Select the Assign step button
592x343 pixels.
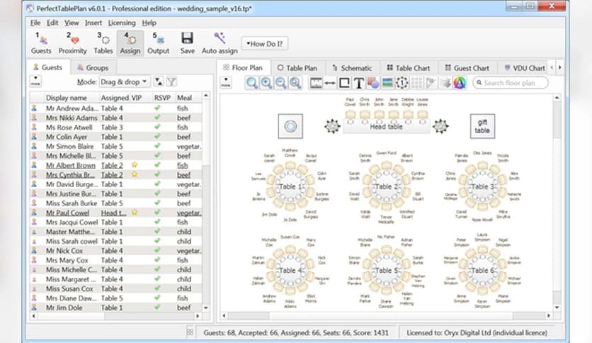point(130,43)
